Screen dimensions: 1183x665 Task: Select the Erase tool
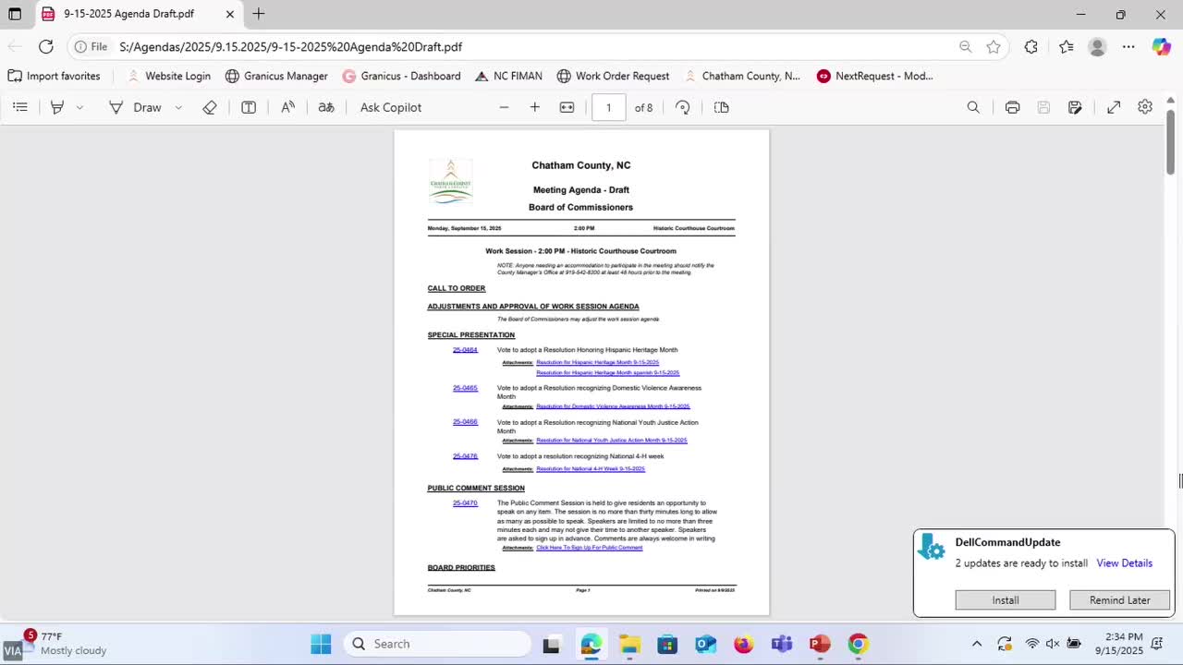[210, 107]
